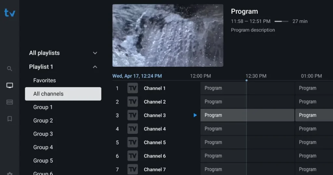Open Channel 6 upcoming 1 PM Program
The image size is (333, 175).
(x=314, y=156)
